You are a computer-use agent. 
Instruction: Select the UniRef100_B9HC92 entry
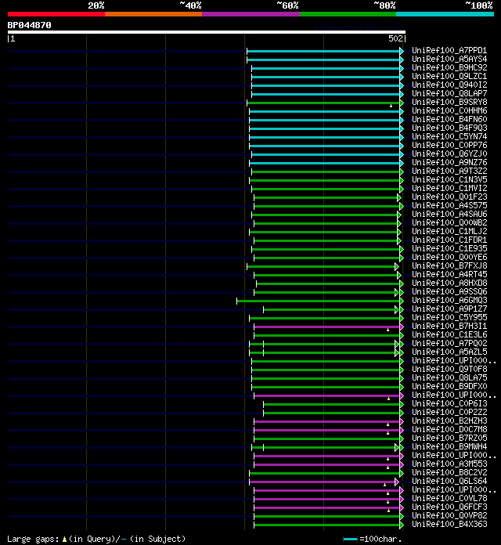[x=449, y=68]
